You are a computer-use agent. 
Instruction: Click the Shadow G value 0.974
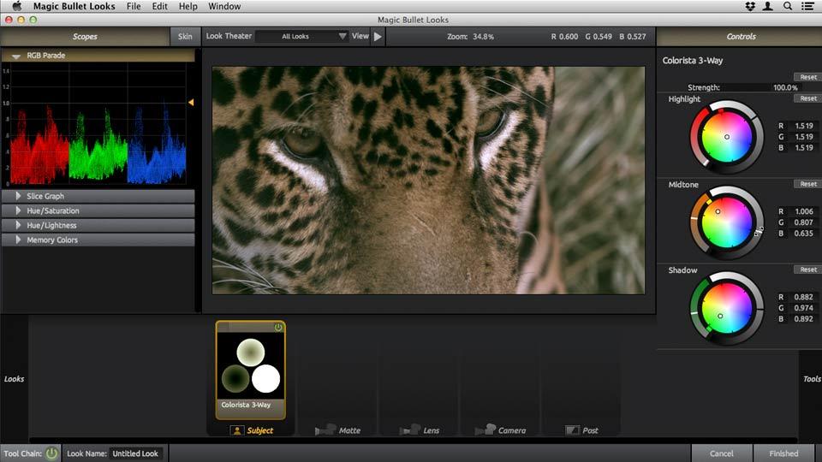(x=804, y=308)
